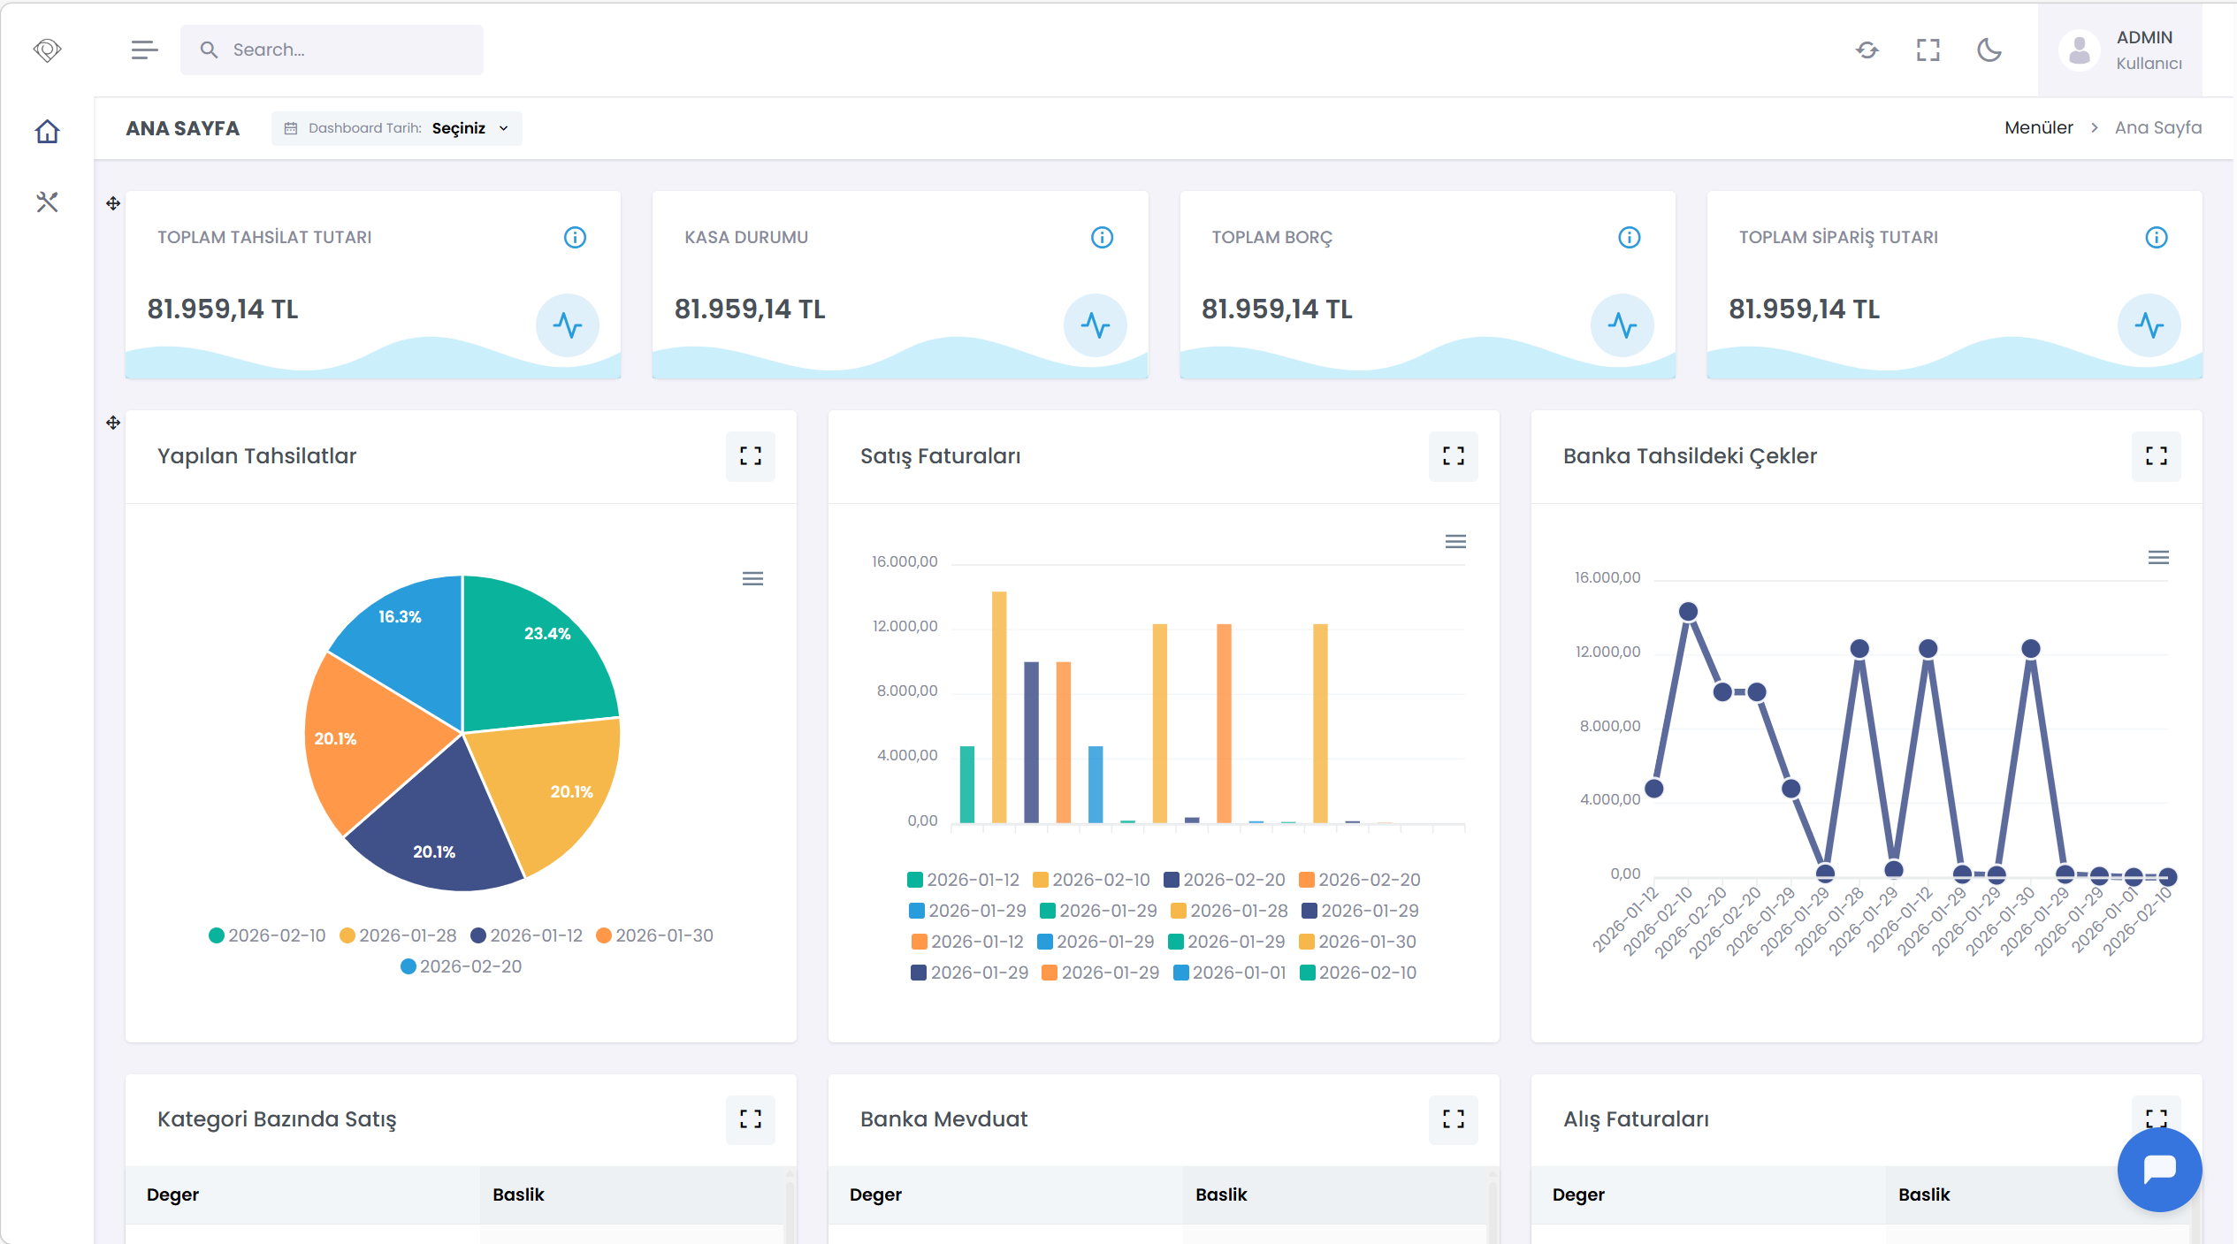This screenshot has height=1244, width=2237.
Task: Open Satış Faturaları chart options menu
Action: [1455, 541]
